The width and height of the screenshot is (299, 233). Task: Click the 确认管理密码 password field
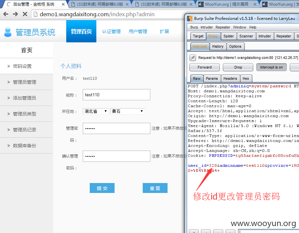pyautogui.click(x=117, y=156)
